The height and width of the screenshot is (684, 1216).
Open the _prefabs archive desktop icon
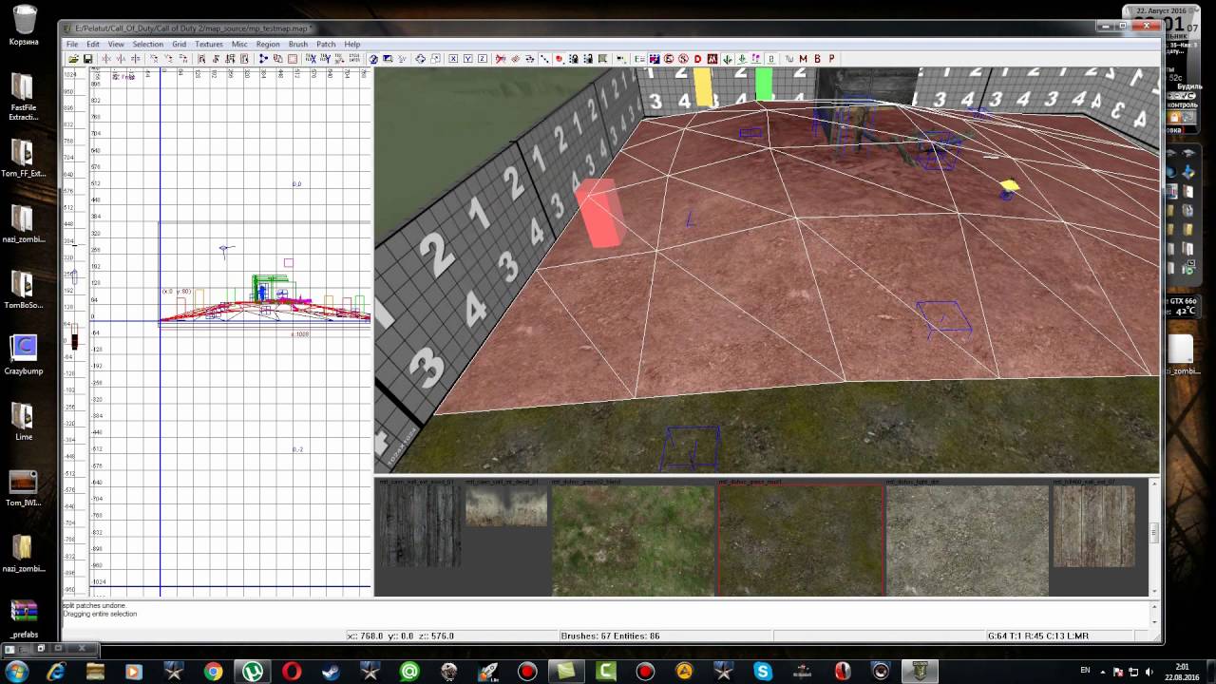coord(23,617)
